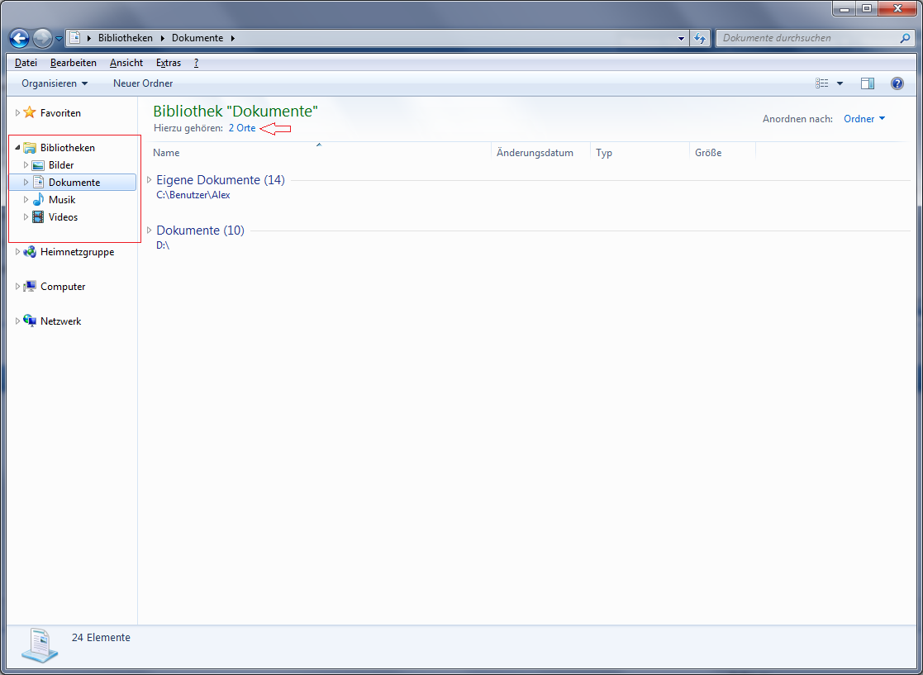Select Dokumente in the address path
923x675 pixels.
click(x=197, y=38)
